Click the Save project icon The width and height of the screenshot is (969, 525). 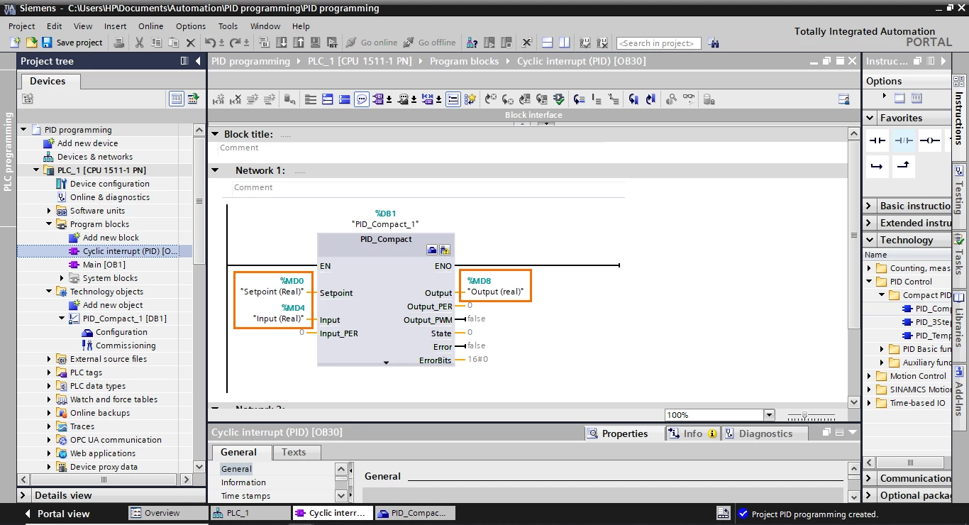(47, 43)
